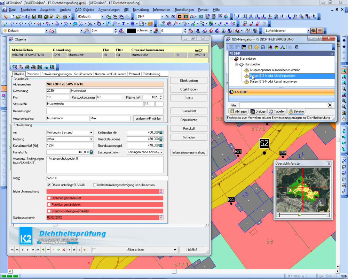Open the GIS menu
This screenshot has height=279, width=348.
pyautogui.click(x=126, y=10)
